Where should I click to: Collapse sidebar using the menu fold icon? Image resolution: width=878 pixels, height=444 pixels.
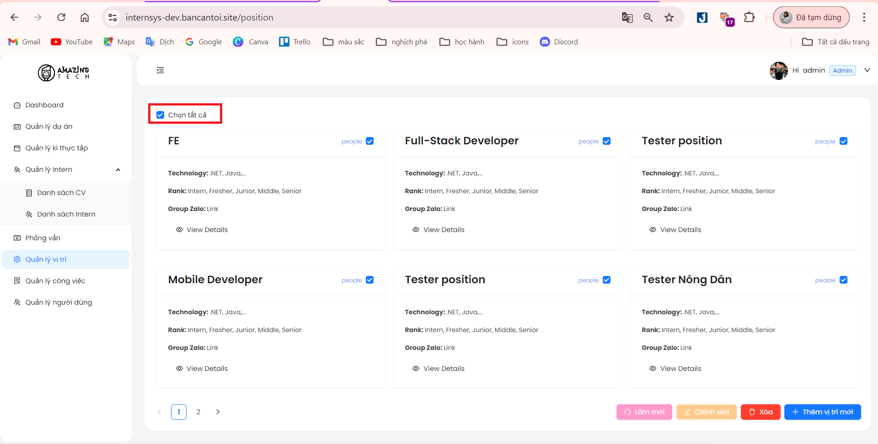click(x=160, y=70)
